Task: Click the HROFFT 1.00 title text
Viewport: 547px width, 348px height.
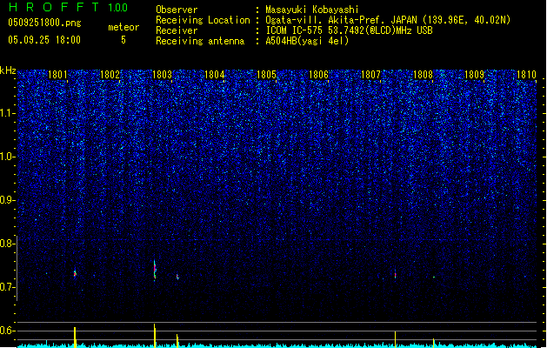Action: (x=68, y=7)
